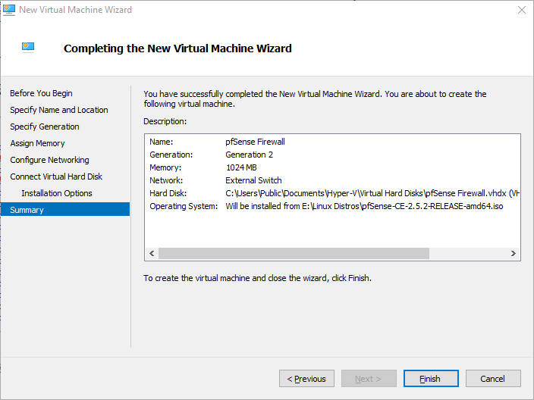Screen dimensions: 534x400
Task: Go to the Specify Generation step
Action: pyautogui.click(x=44, y=127)
